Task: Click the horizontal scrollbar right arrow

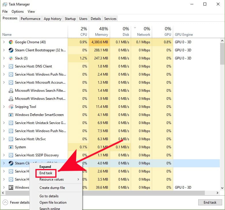Action: (x=218, y=193)
